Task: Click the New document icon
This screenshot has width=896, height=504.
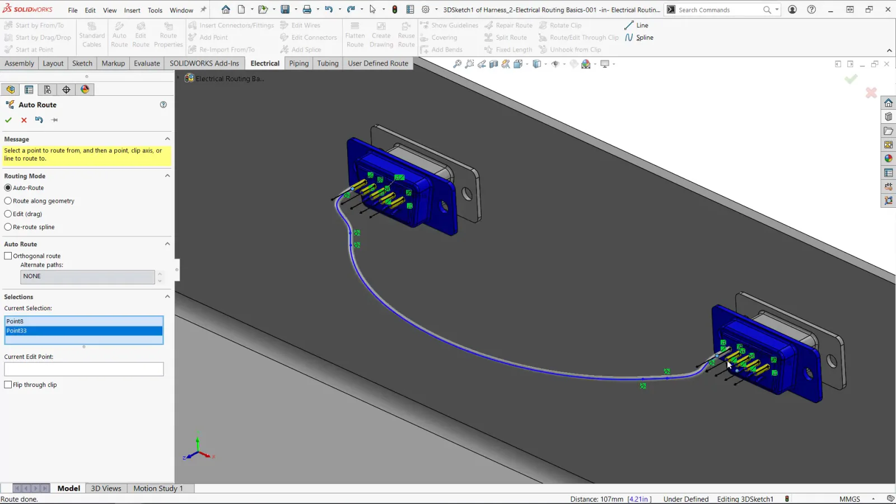Action: tap(241, 10)
